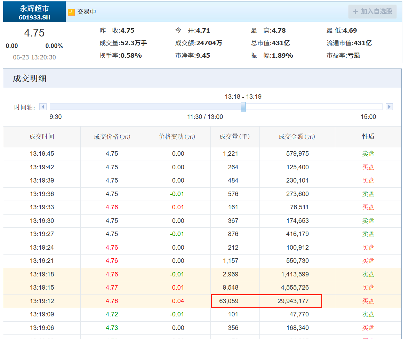
Task: Click the 4.76 price in the 13:19:33 row
Action: point(112,207)
